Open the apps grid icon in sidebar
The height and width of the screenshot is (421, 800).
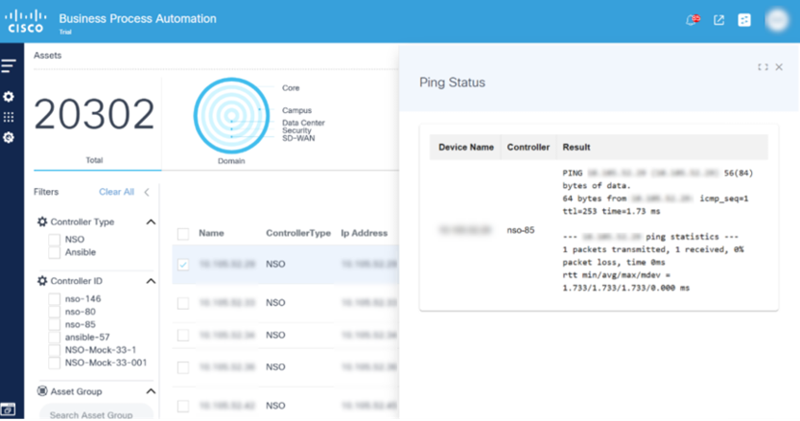coord(9,117)
